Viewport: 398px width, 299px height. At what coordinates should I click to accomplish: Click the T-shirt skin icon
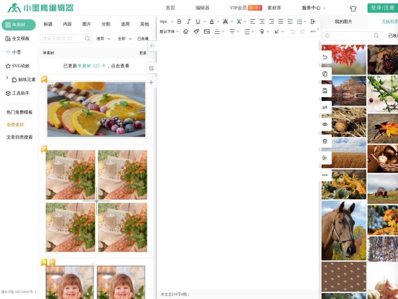pyautogui.click(x=353, y=8)
